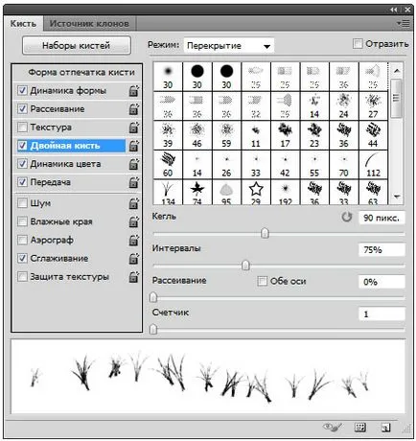Screen dimensions: 416x441
Task: Click the Счетчик slider handle
Action: pyautogui.click(x=153, y=329)
